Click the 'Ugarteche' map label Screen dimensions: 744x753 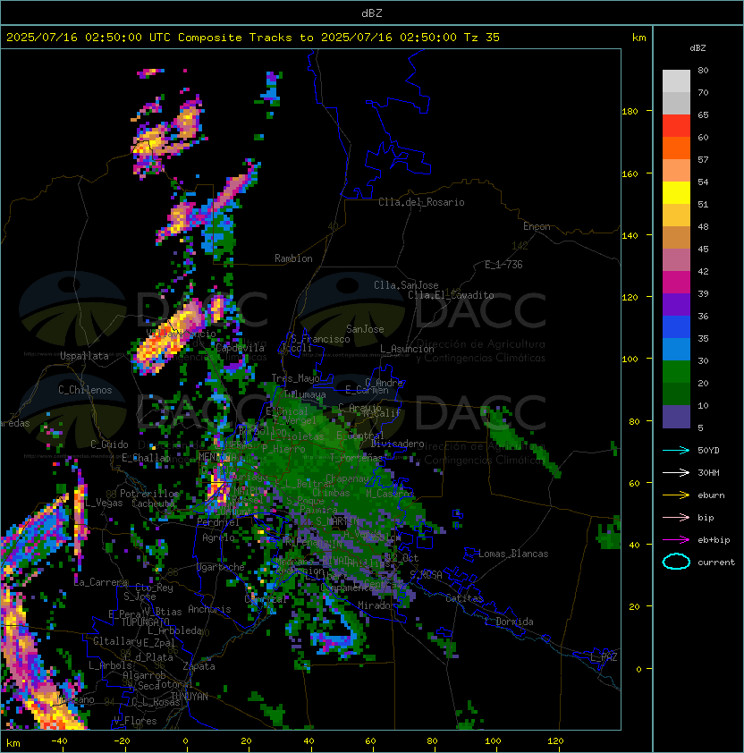click(x=221, y=567)
